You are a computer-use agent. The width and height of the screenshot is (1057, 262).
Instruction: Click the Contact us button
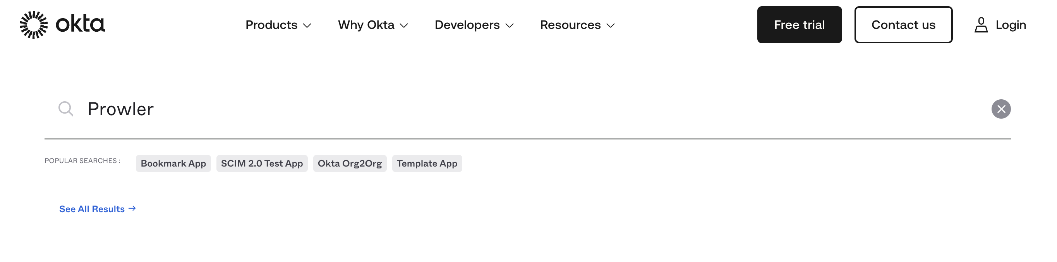click(x=904, y=25)
